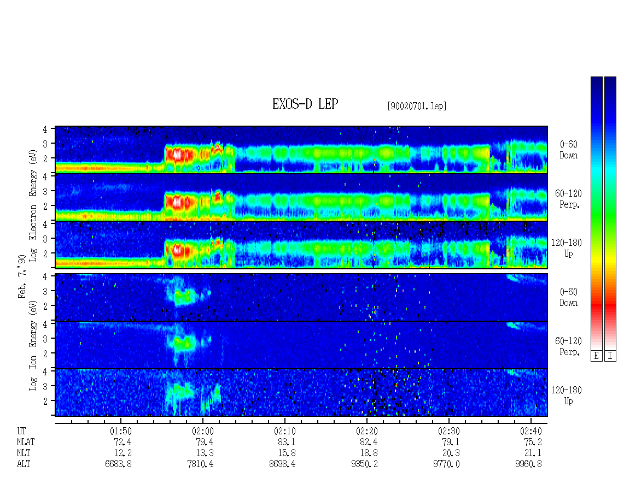This screenshot has width=618, height=478.
Task: Click the electron panel 120-180 Up label
Action: tap(567, 249)
